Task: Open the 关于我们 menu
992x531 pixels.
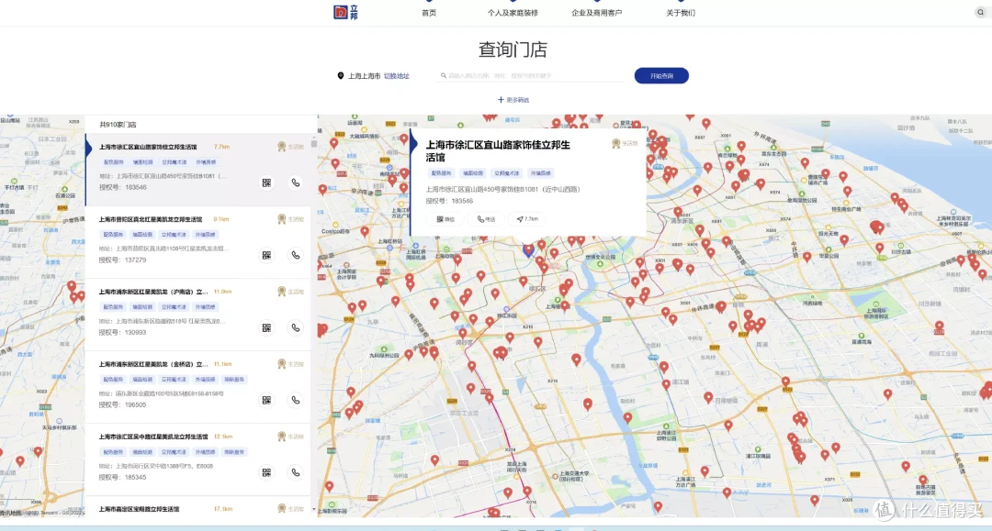Action: click(x=681, y=13)
